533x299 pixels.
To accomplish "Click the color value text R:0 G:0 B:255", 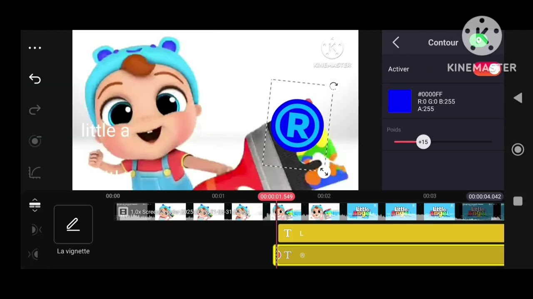I will coord(436,101).
